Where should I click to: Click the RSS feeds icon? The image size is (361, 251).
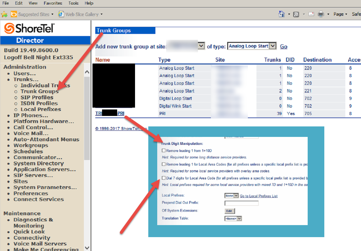click(x=296, y=14)
